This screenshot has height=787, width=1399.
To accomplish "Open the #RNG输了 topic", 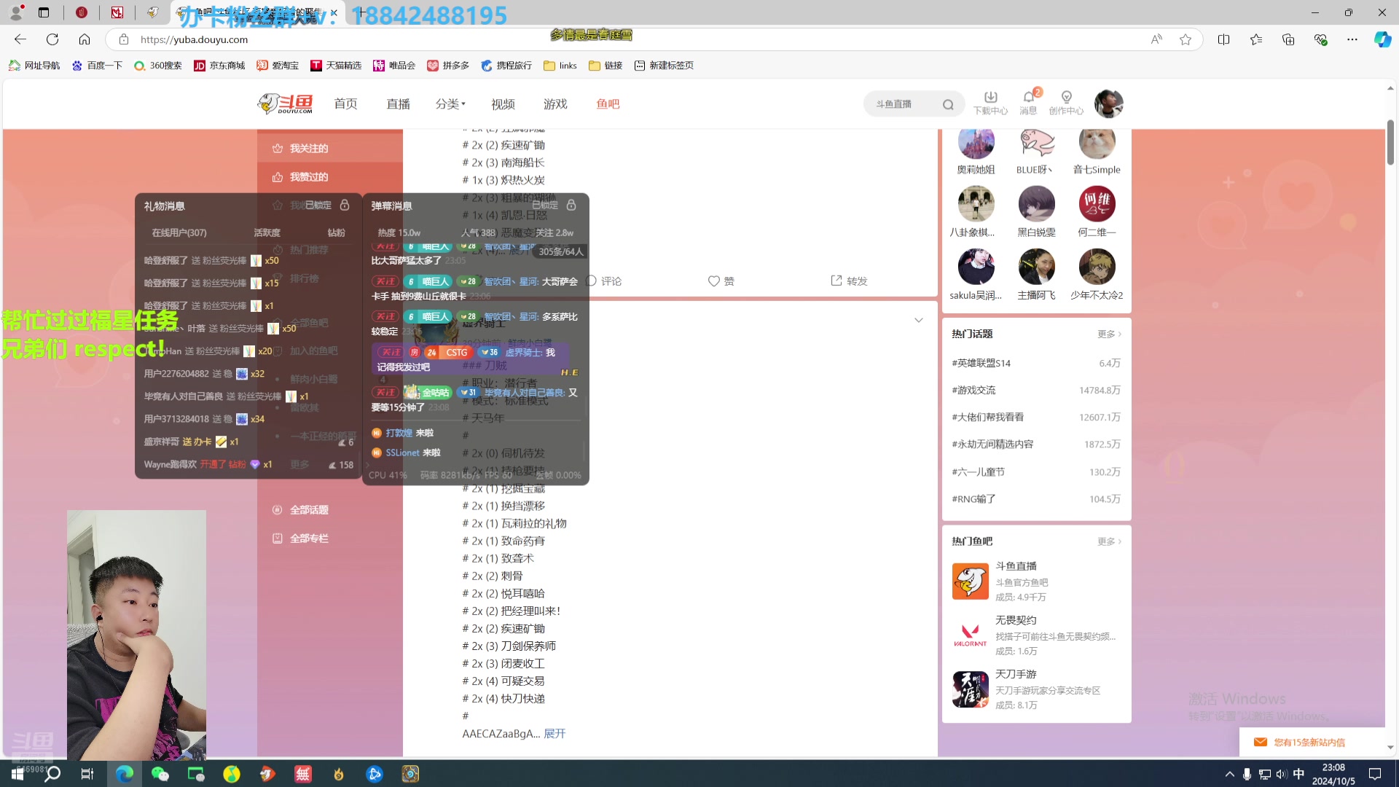I will tap(973, 498).
